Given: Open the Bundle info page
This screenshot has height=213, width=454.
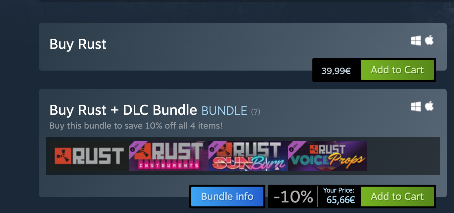Looking at the screenshot, I should (x=227, y=197).
